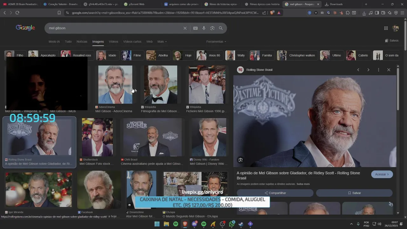
Task: Show next image in preview panel
Action: 368,70
